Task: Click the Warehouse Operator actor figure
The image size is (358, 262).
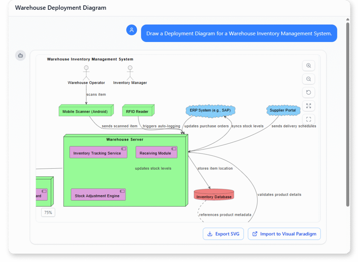Action: 86,72
